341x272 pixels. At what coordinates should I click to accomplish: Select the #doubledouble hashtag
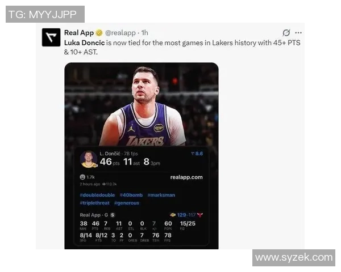(x=97, y=195)
